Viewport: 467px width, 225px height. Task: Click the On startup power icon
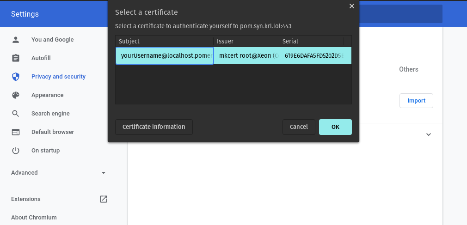16,151
